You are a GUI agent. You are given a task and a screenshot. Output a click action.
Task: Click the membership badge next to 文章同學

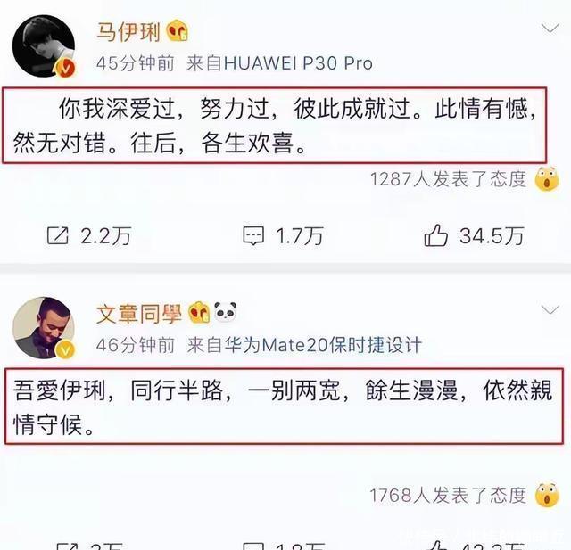click(x=199, y=313)
